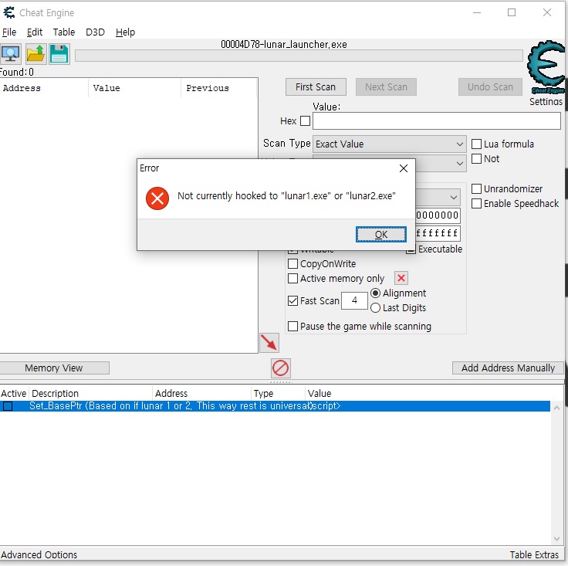This screenshot has width=568, height=566.
Task: Click the red X beside Active memory only
Action: click(401, 278)
